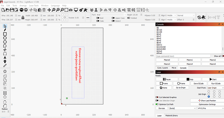
Task: Open a project with the folder icon
Action: click(8, 10)
